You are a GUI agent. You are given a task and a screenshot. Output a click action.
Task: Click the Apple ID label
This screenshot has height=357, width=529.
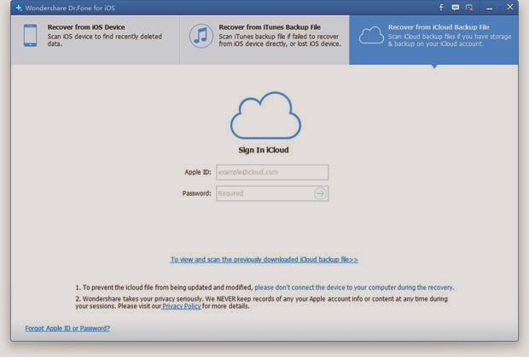(198, 172)
